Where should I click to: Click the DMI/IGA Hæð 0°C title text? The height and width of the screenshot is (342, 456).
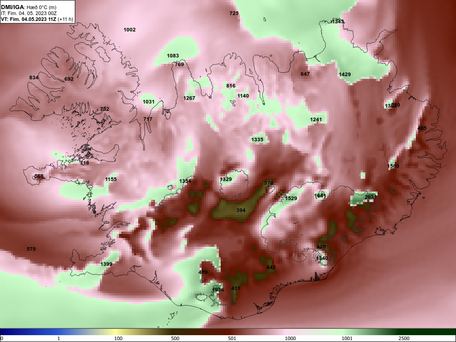[x=29, y=7]
